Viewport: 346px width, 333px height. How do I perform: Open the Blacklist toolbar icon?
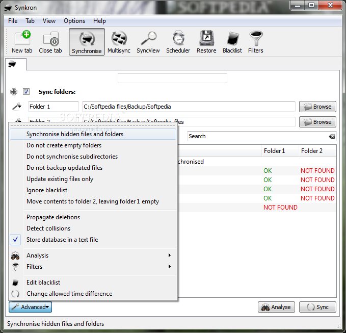click(232, 42)
